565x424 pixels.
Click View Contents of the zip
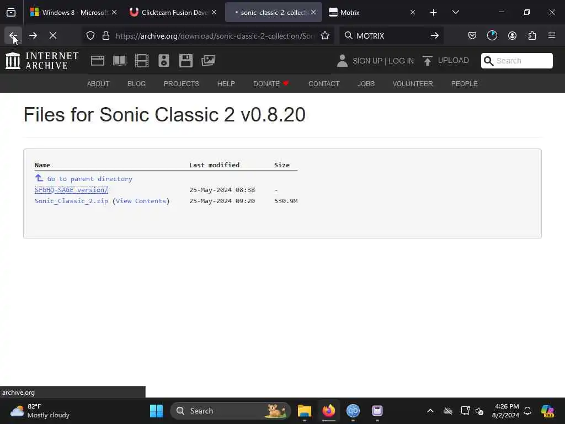coord(141,201)
